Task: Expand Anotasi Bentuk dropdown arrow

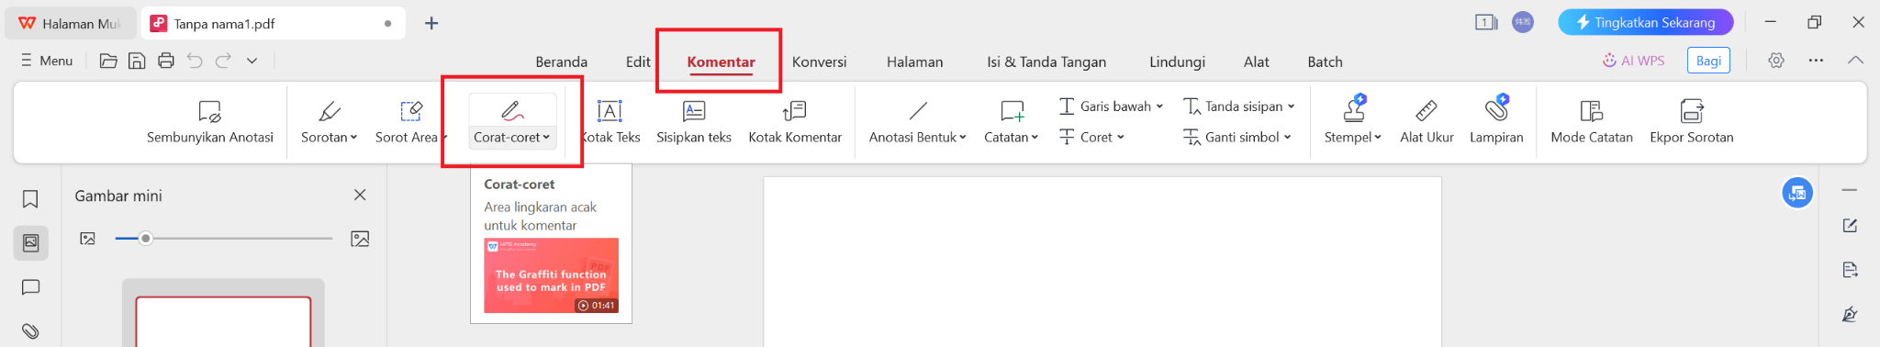Action: click(x=963, y=138)
